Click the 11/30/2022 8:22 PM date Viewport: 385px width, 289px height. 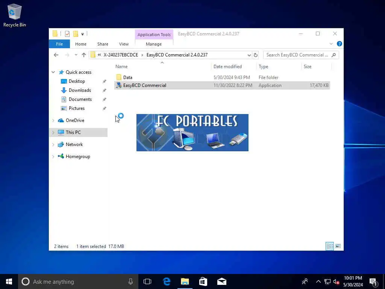pyautogui.click(x=233, y=85)
